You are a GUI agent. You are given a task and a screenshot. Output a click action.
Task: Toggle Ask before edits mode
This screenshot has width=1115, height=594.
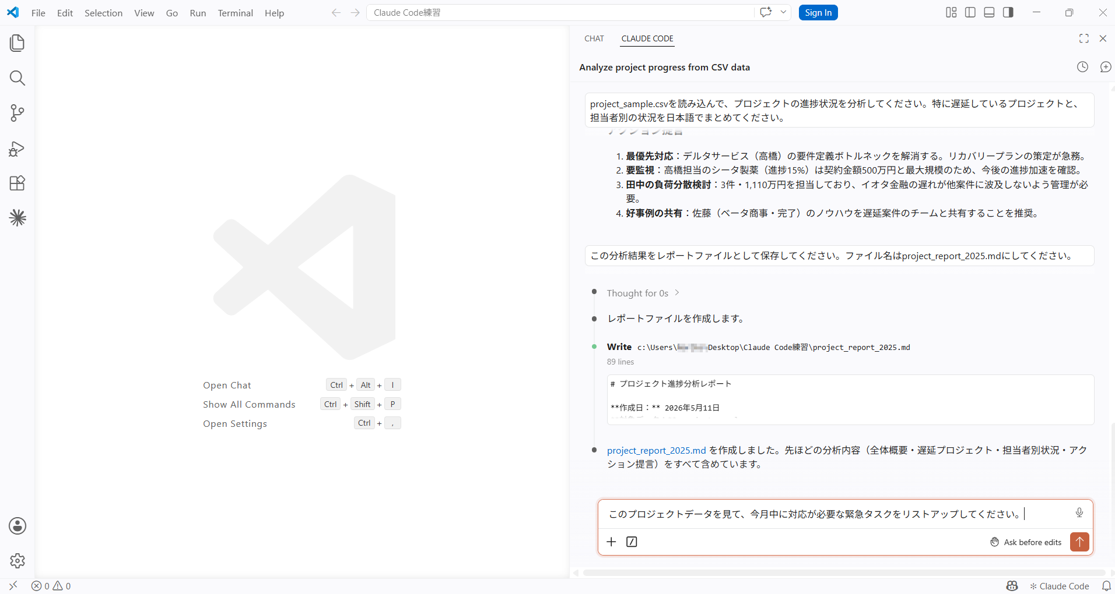1026,542
